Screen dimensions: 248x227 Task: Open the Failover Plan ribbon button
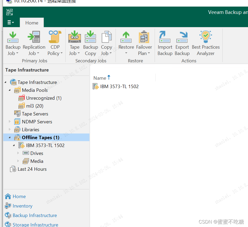click(x=144, y=43)
